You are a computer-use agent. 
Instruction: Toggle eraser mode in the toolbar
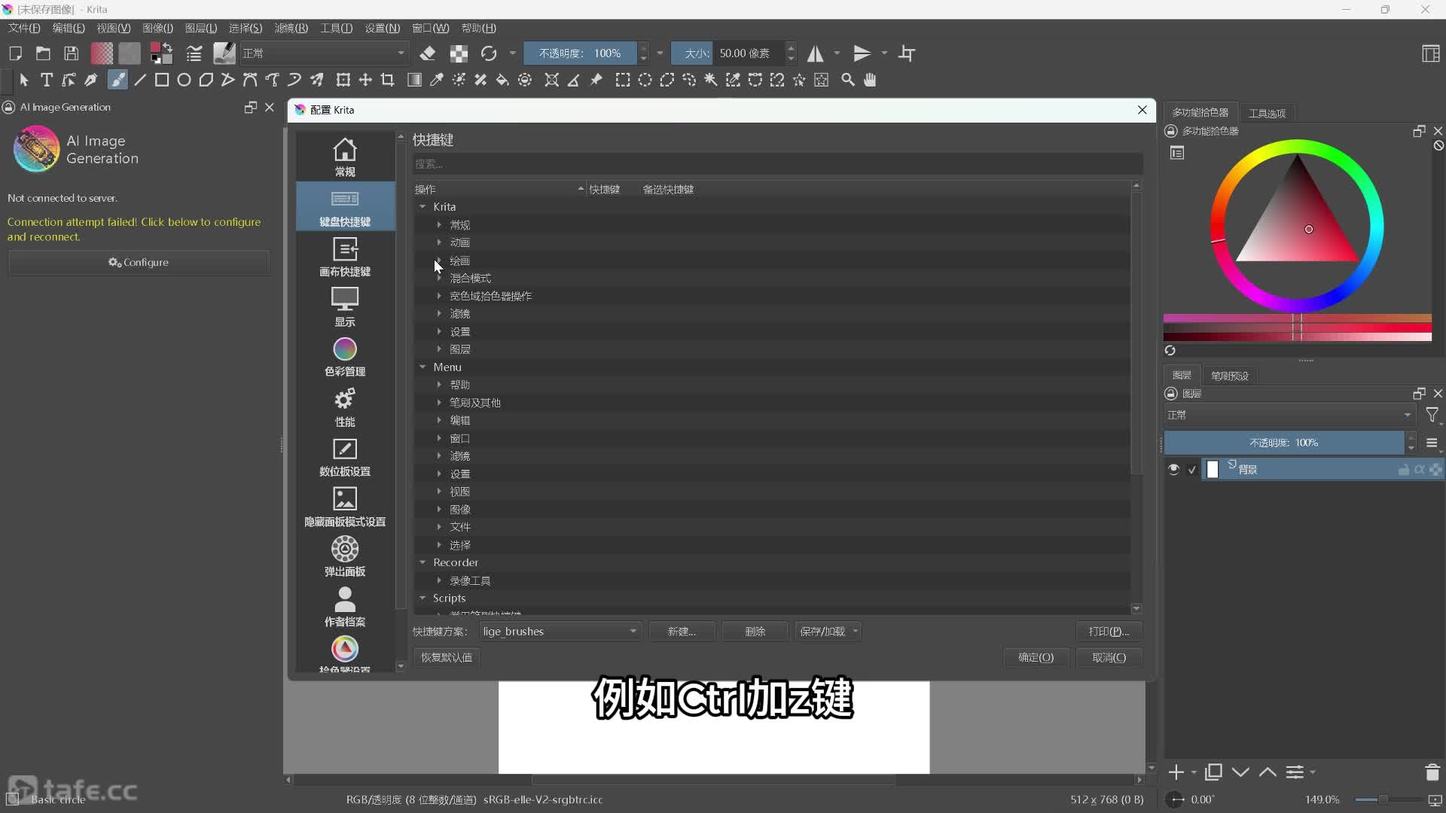[428, 53]
